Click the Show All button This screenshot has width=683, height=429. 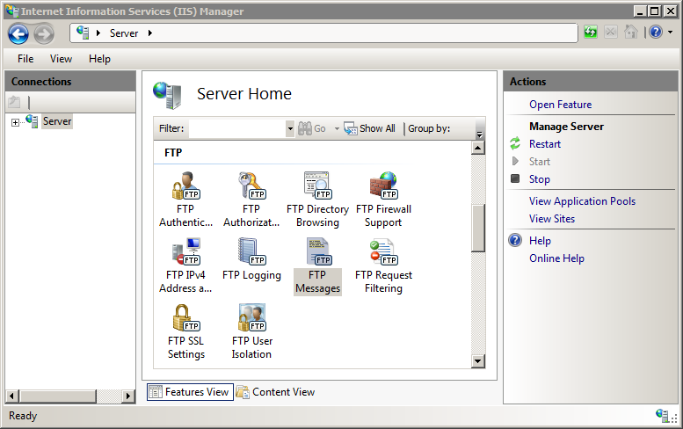click(369, 128)
